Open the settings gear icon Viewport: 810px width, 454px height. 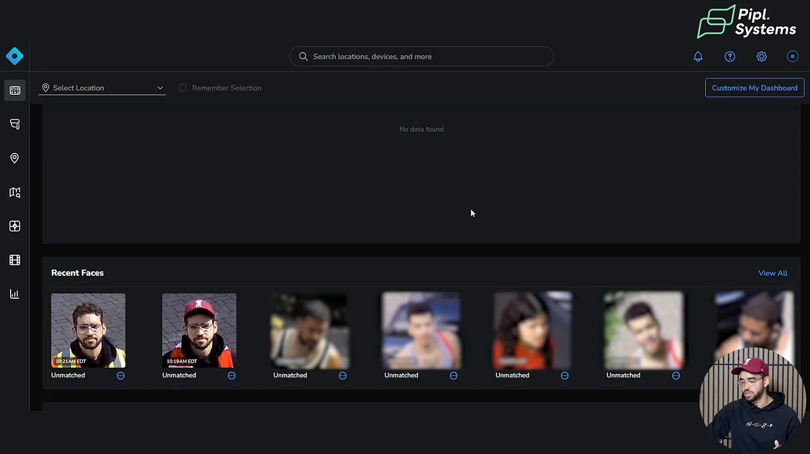tap(761, 56)
